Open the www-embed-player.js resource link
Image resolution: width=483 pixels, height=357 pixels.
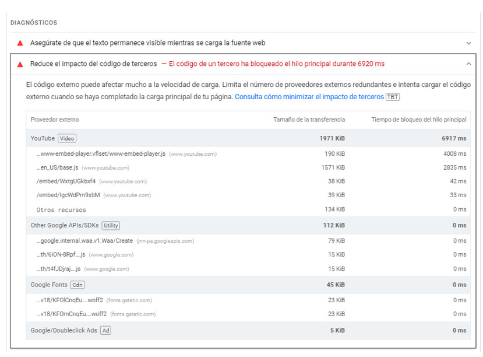101,153
